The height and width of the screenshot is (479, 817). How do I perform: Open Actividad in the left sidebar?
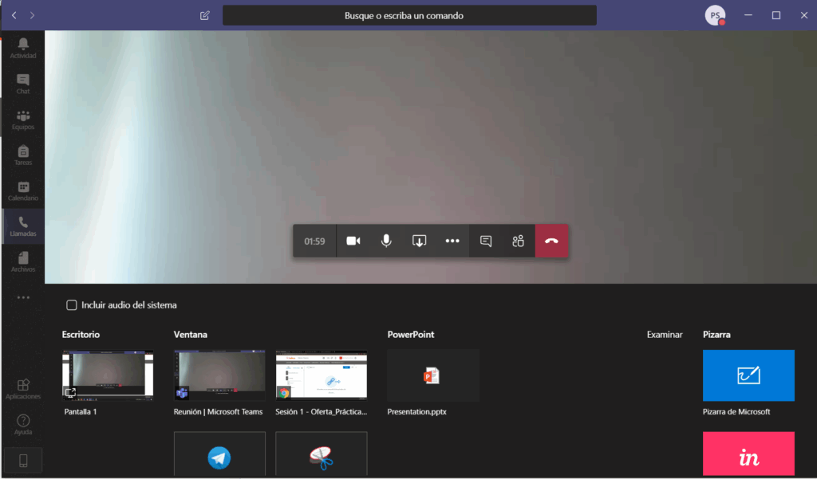pyautogui.click(x=23, y=49)
